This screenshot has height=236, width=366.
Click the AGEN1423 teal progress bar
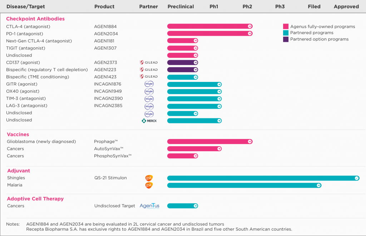click(x=183, y=77)
